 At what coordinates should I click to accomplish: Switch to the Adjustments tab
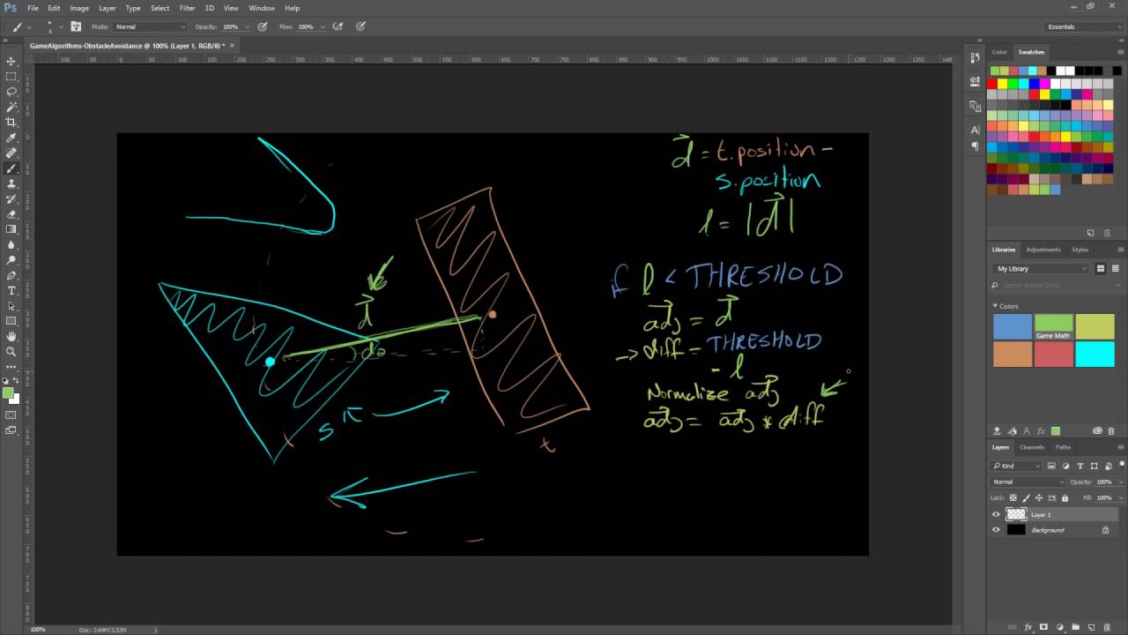(1043, 250)
